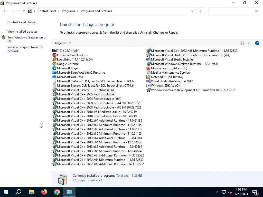263x197 pixels.
Task: Click the Mozilla Maintenance Service icon
Action: pos(148,72)
